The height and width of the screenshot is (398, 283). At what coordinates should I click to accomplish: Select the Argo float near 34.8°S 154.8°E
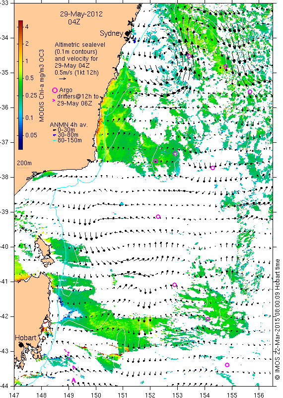click(225, 67)
